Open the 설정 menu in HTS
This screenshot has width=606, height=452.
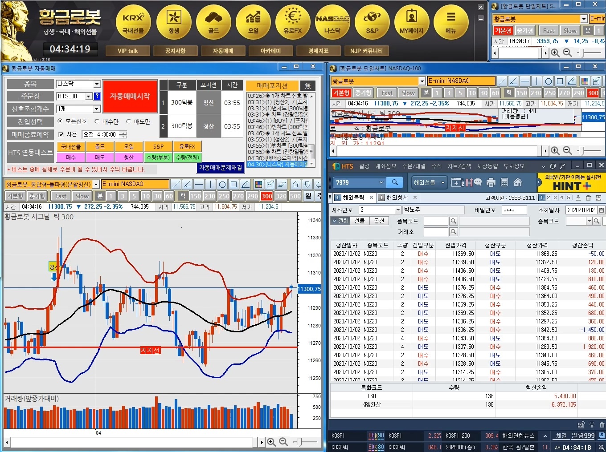(x=364, y=166)
